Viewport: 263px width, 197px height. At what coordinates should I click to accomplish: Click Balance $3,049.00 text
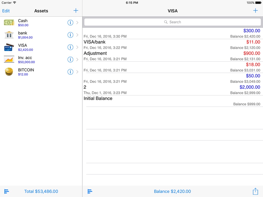(245, 82)
